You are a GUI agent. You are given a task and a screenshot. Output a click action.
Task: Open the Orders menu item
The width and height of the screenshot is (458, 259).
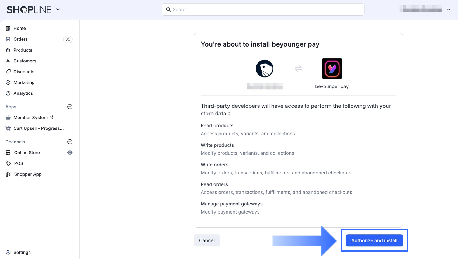tap(39, 39)
